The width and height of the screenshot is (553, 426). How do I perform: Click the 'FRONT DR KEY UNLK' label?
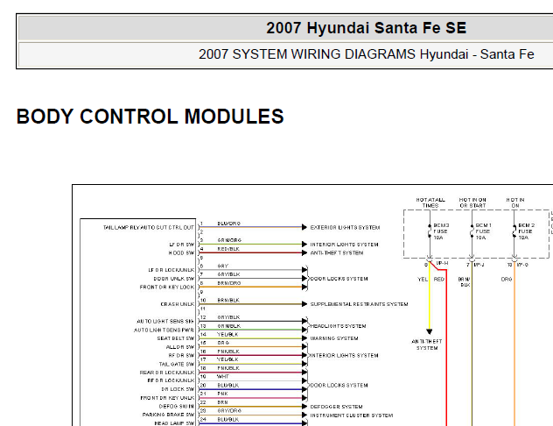click(x=167, y=398)
